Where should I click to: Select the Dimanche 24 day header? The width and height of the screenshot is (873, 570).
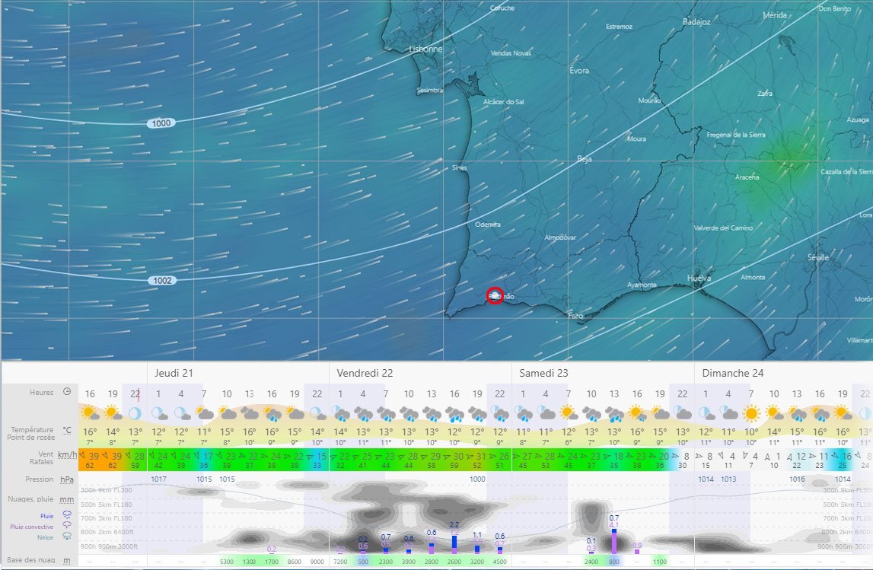(x=732, y=373)
